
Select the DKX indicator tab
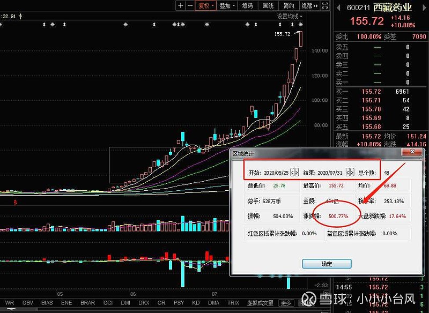coord(144,303)
